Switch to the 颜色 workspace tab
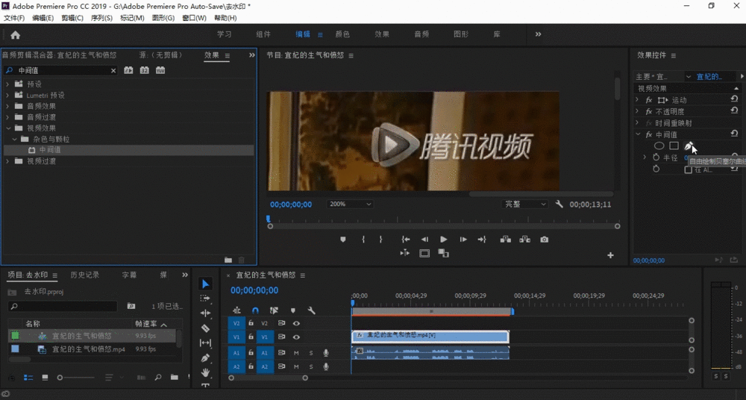This screenshot has height=400, width=746. (x=342, y=34)
